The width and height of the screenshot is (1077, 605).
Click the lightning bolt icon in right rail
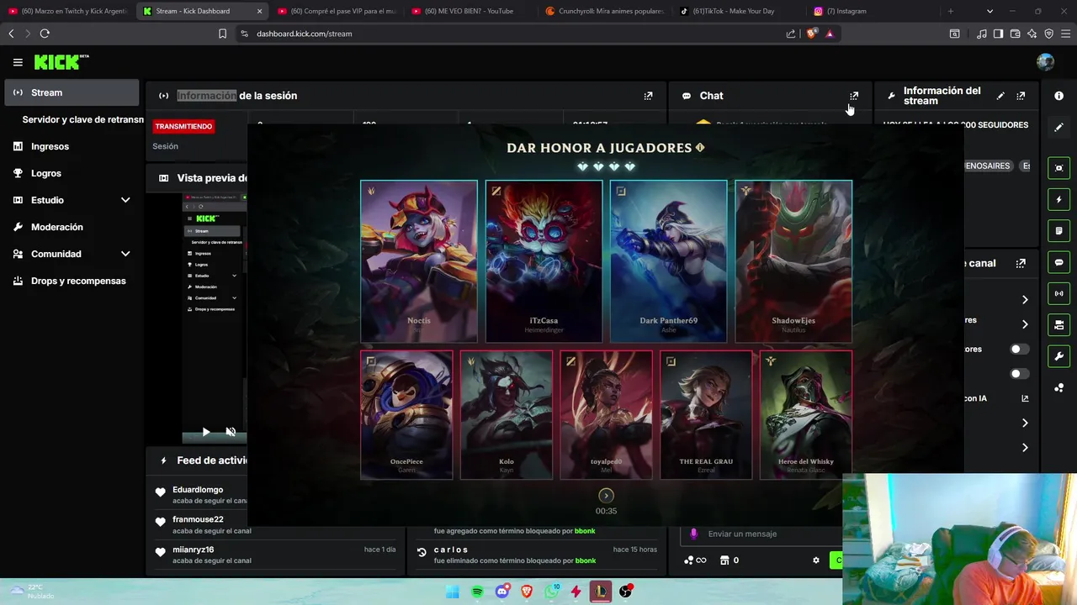coord(1058,199)
